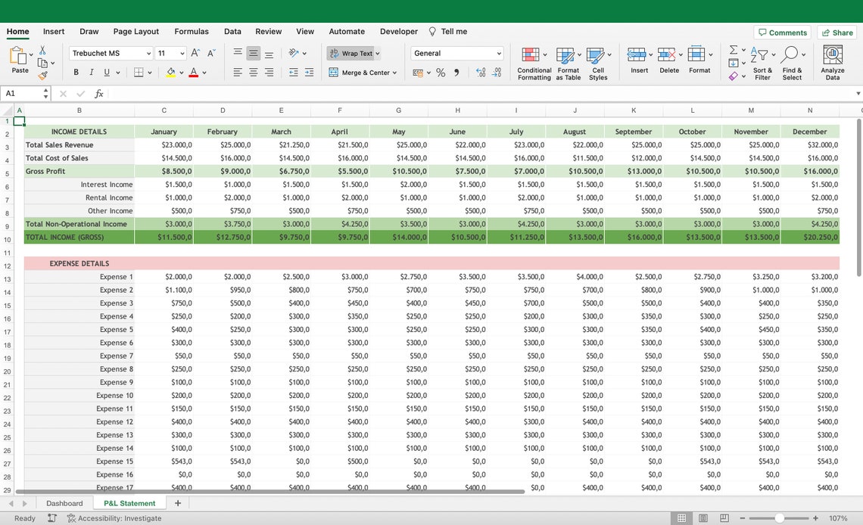Increase font size with larger A
Screen dimensions: 863x525
click(x=195, y=53)
